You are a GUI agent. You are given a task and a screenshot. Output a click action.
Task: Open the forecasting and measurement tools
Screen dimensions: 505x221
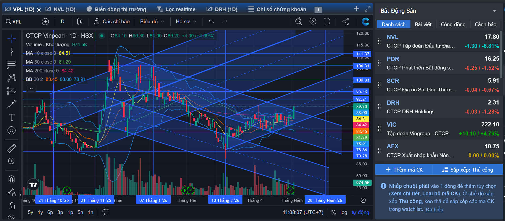click(12, 91)
